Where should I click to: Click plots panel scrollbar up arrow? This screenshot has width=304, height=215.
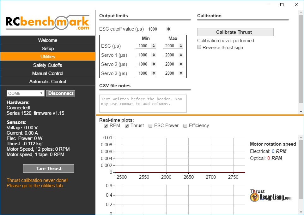[301, 138]
